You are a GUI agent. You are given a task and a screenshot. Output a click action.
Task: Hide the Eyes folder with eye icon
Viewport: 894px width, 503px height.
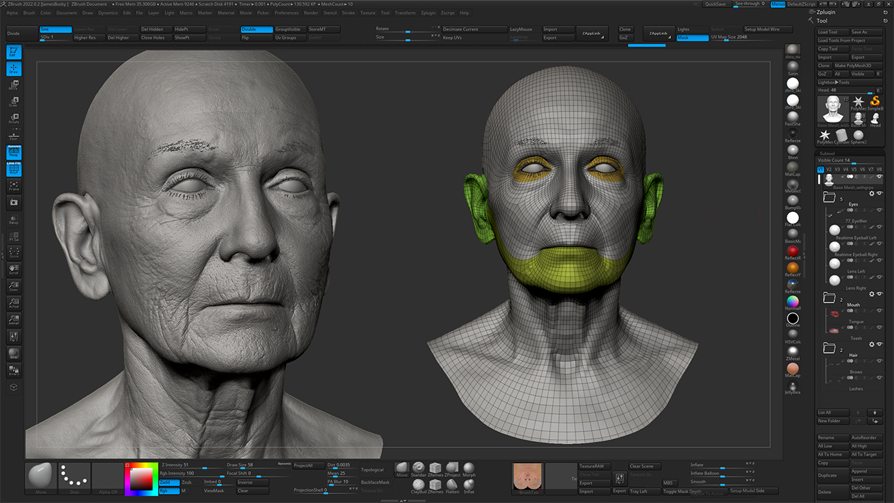pyautogui.click(x=879, y=194)
